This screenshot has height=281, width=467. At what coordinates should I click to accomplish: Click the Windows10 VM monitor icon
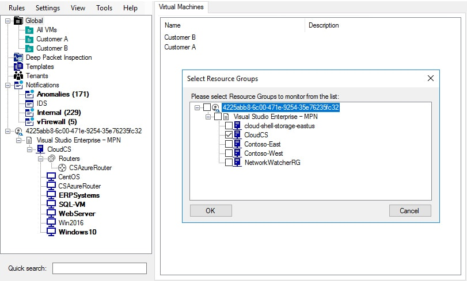(51, 232)
